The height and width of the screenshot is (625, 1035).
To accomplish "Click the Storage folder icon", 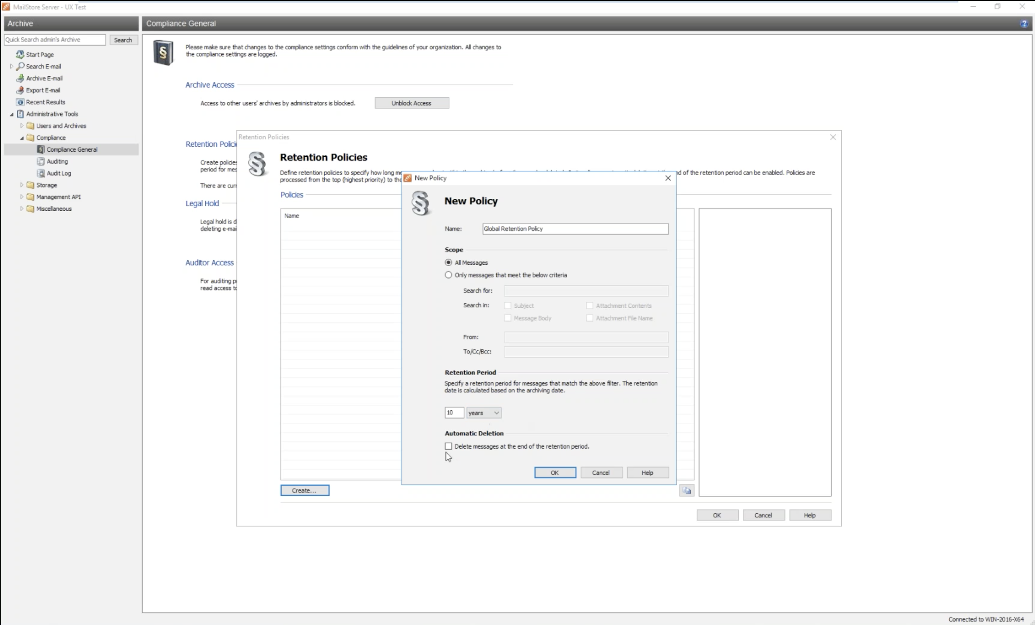I will [30, 185].
